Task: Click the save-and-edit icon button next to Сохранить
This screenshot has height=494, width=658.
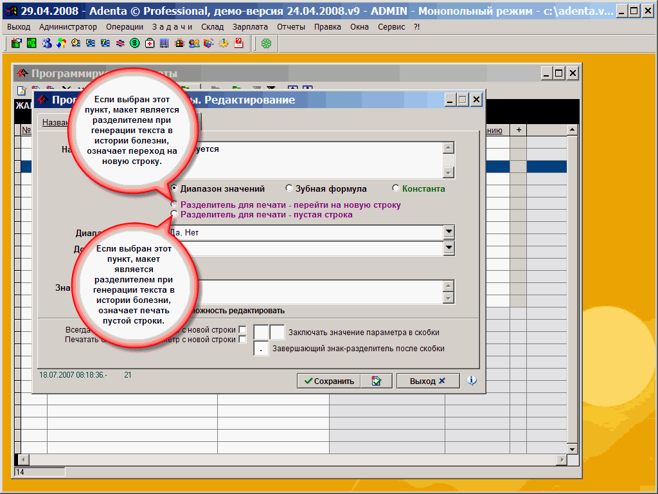Action: 377,381
